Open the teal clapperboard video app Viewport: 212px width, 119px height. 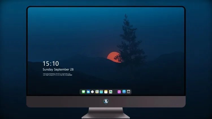click(101, 92)
